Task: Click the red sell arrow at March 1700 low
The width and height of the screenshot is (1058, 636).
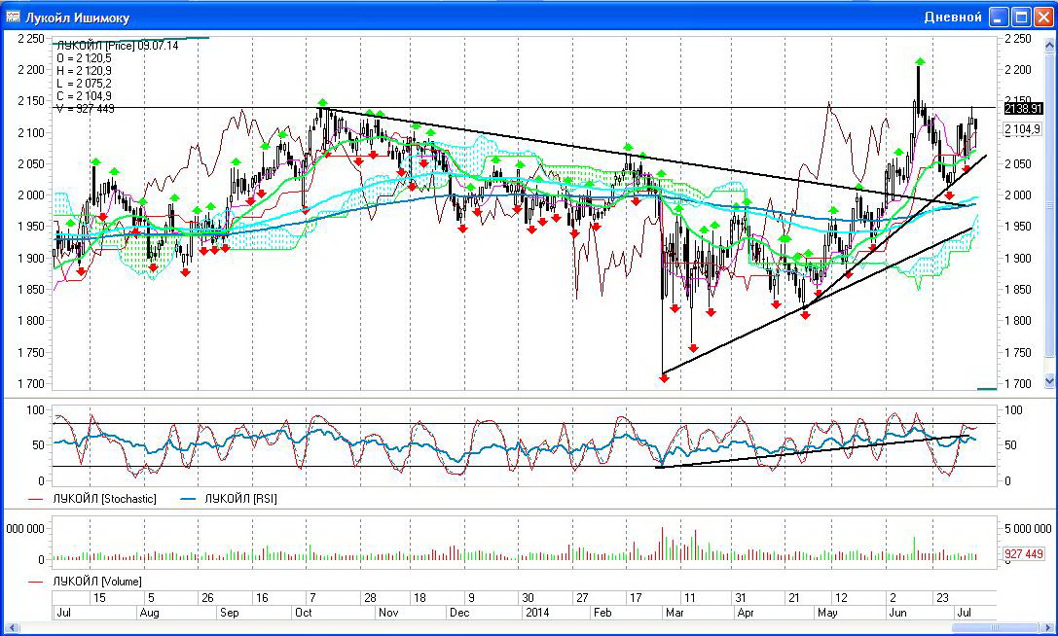Action: 664,379
